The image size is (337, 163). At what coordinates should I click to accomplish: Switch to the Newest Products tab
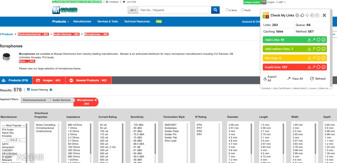pyautogui.click(x=89, y=80)
